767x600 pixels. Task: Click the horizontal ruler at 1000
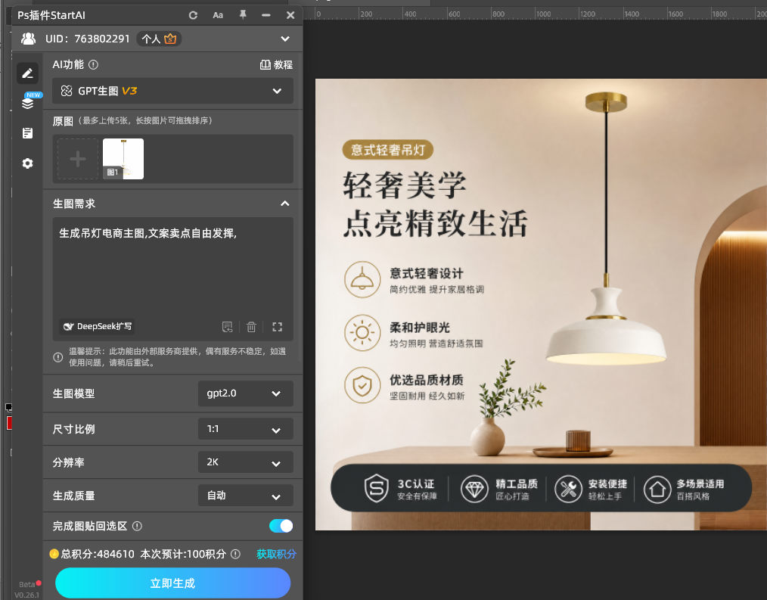[x=543, y=14]
